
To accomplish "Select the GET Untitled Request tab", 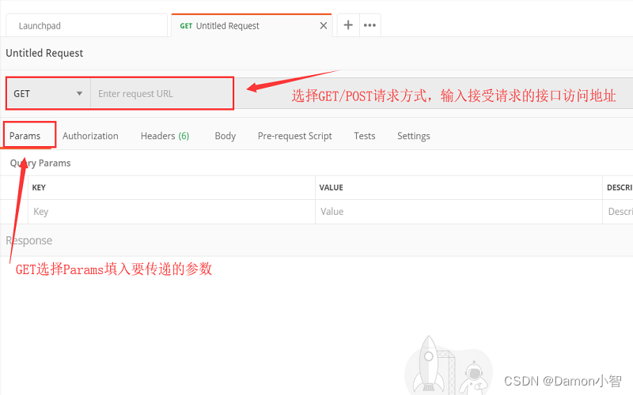I will (251, 26).
